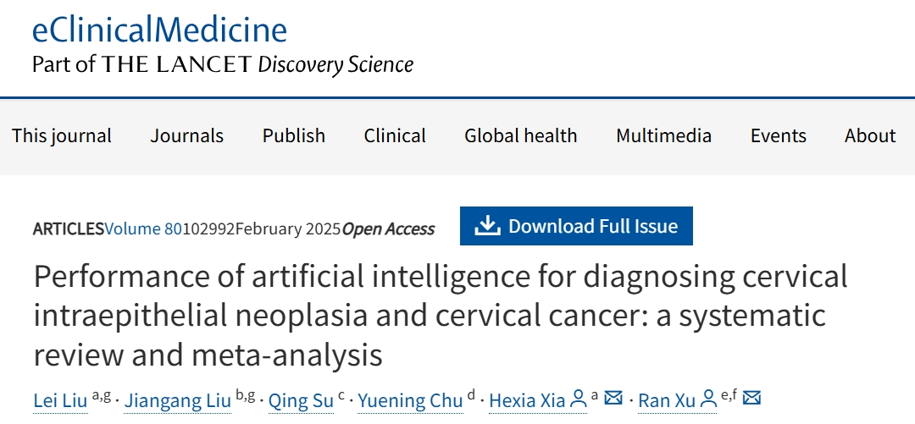Click the envelope icon after Hexia Xia
This screenshot has width=915, height=424.
click(614, 399)
